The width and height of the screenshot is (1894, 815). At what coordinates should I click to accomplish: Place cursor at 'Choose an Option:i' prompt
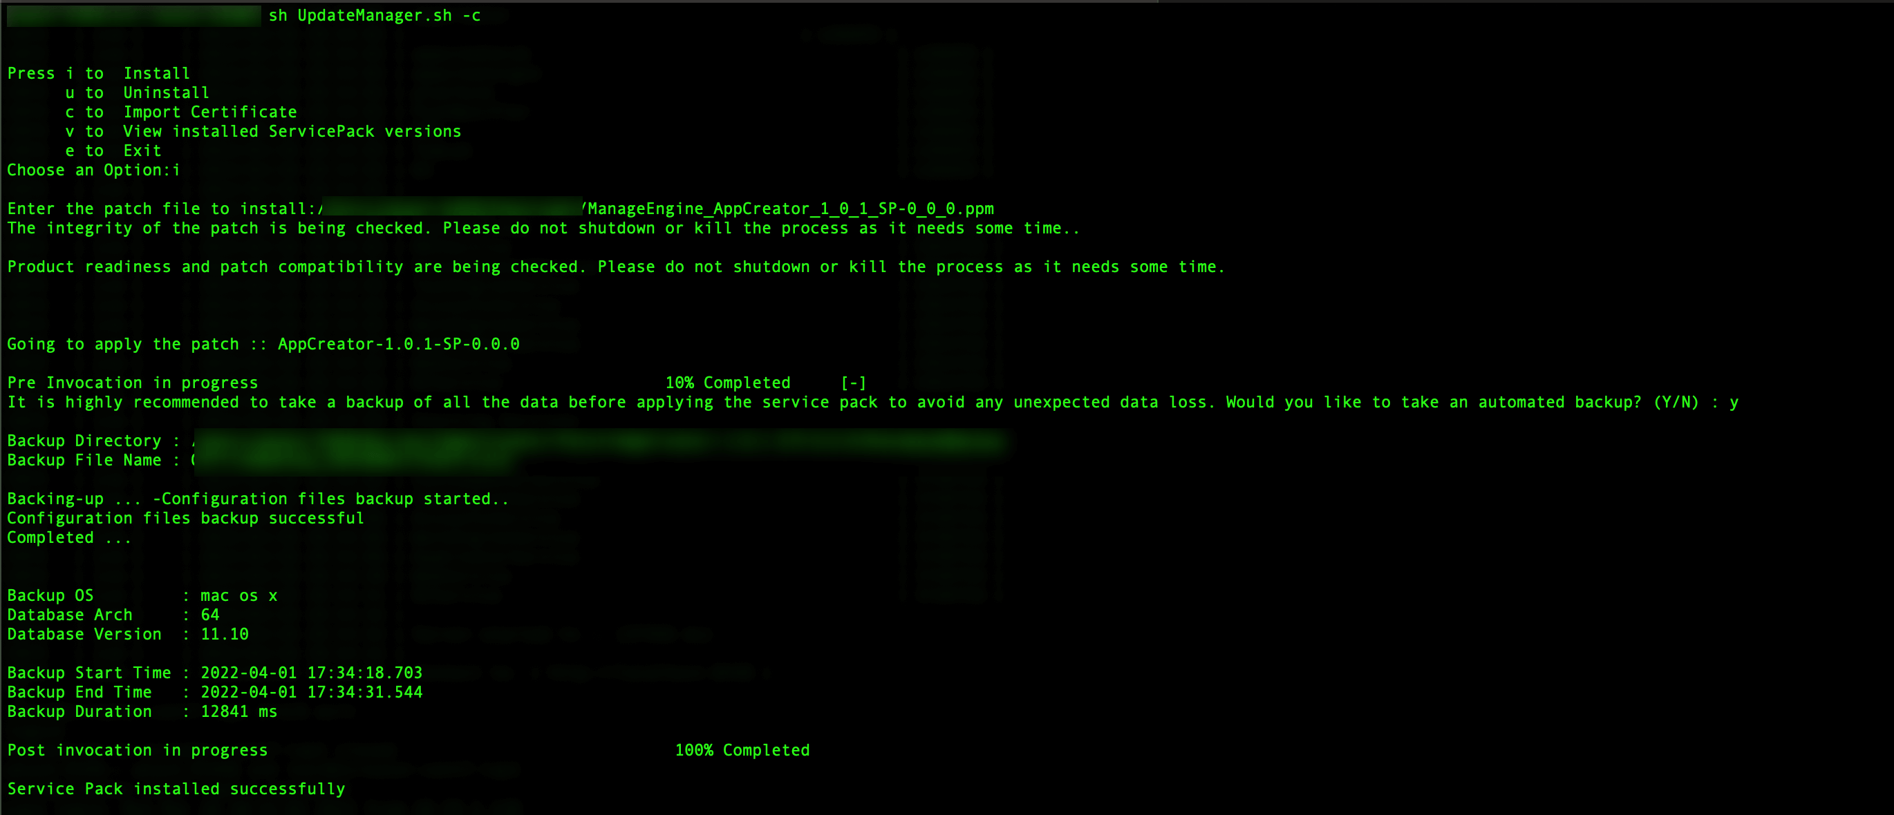point(93,171)
